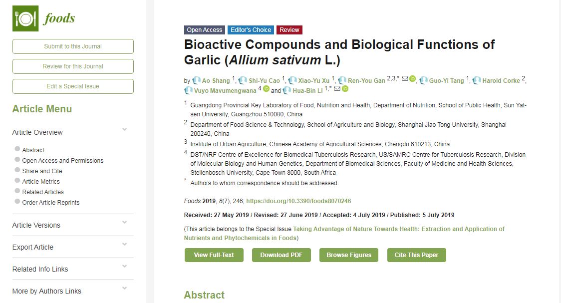The width and height of the screenshot is (561, 303).
Task: Open the article DOI link
Action: (x=298, y=201)
